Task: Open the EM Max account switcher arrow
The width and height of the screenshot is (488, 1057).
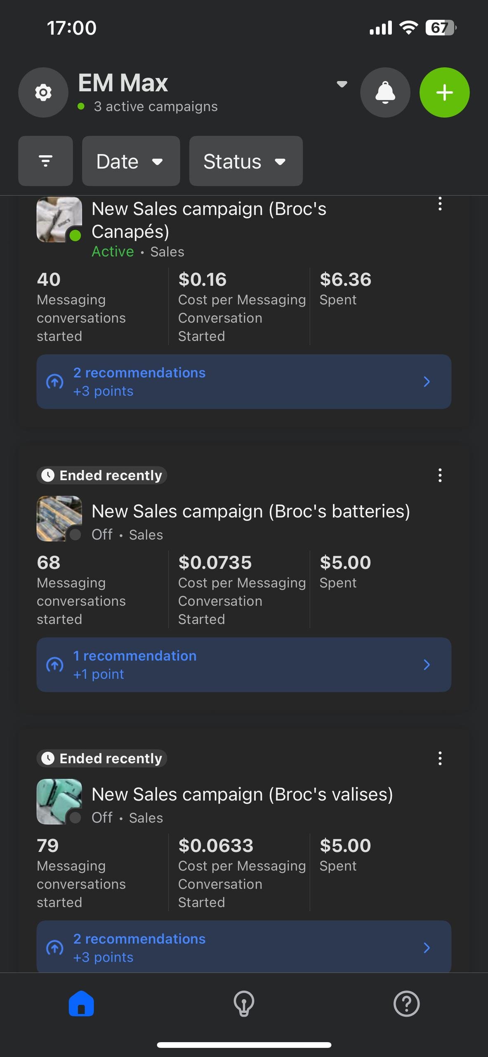Action: point(342,84)
